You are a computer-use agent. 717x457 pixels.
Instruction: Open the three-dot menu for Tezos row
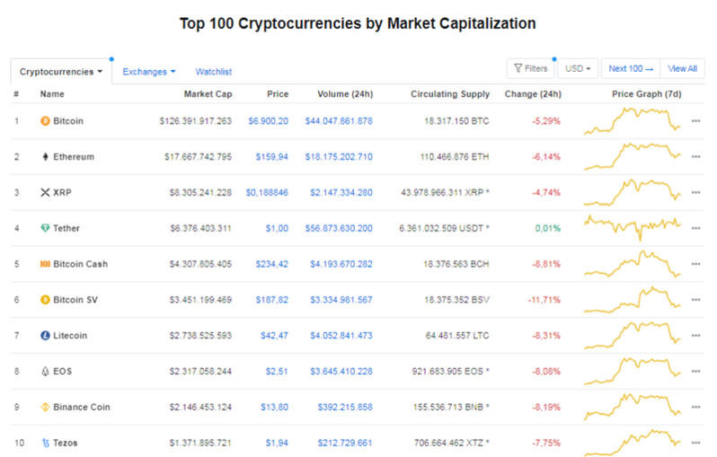[x=695, y=443]
